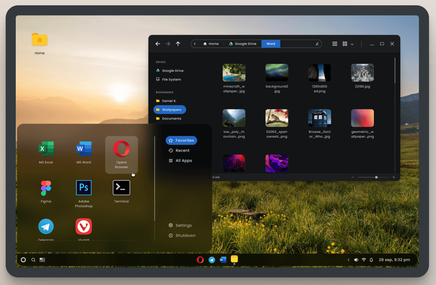Switch to Telegram in the taskbar

(x=212, y=260)
